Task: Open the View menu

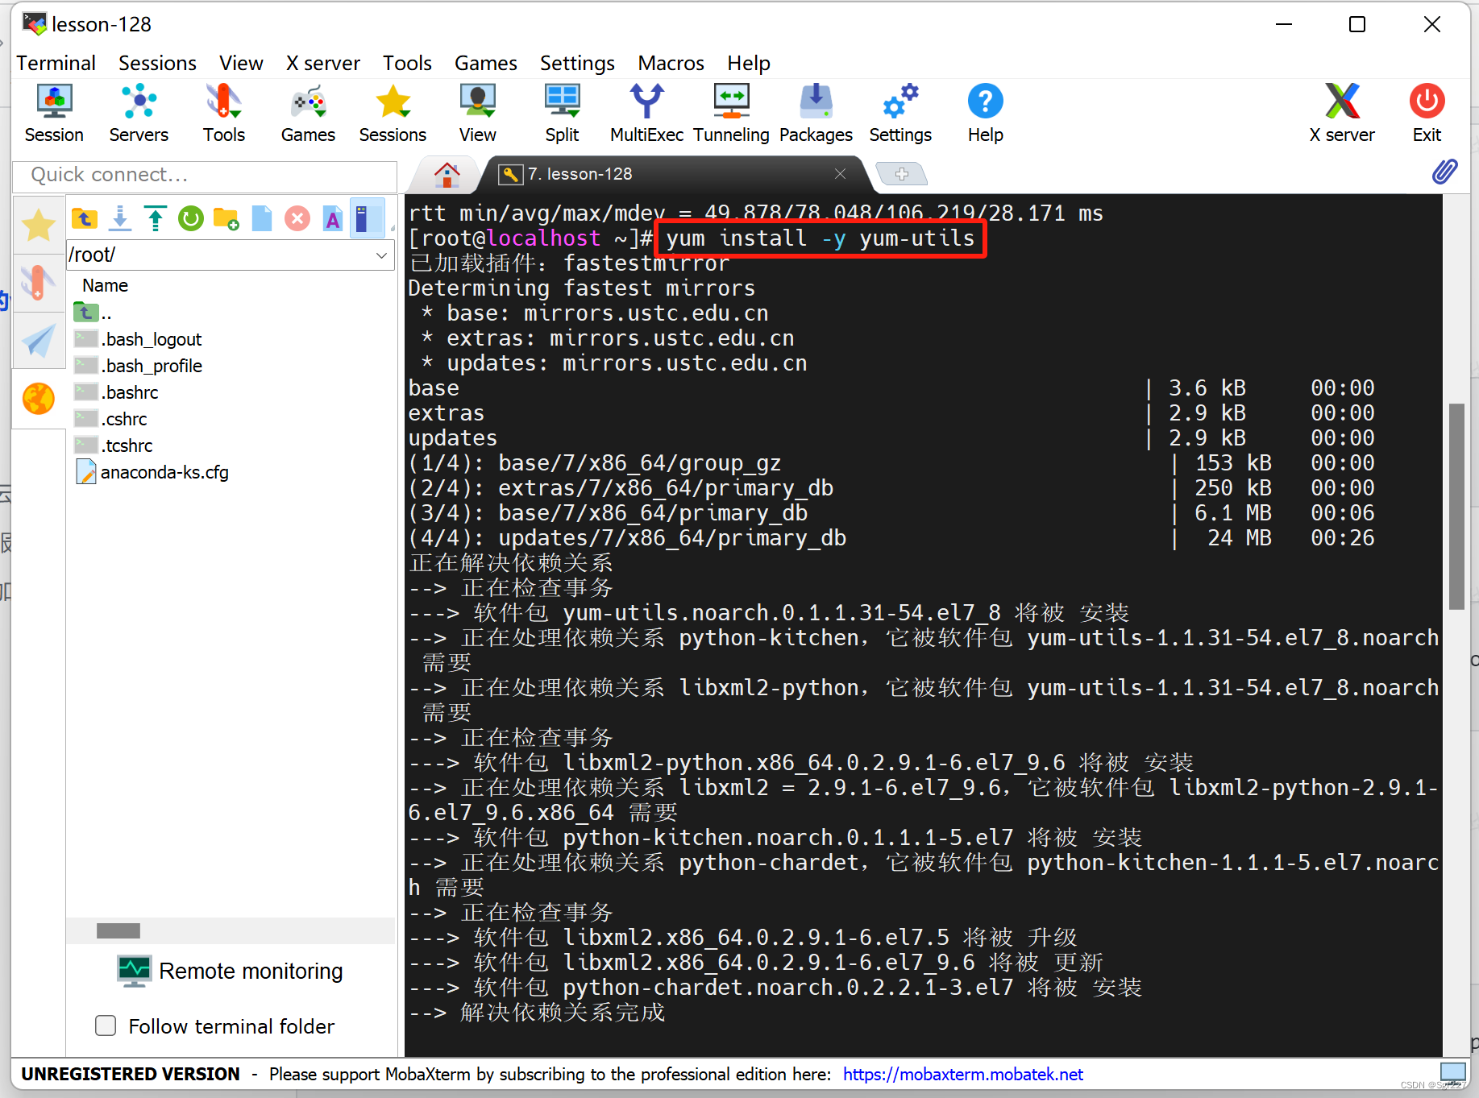Action: [x=241, y=63]
